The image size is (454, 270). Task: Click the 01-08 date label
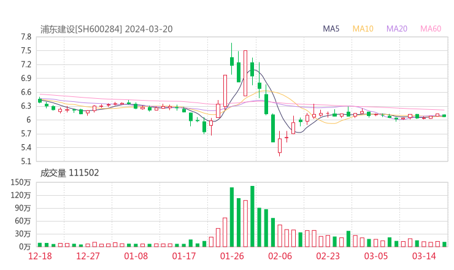136,256
